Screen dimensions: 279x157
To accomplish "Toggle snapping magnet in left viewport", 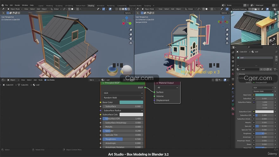I will click(x=69, y=9).
